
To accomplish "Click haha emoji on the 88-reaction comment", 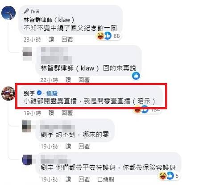I will (x=100, y=36).
